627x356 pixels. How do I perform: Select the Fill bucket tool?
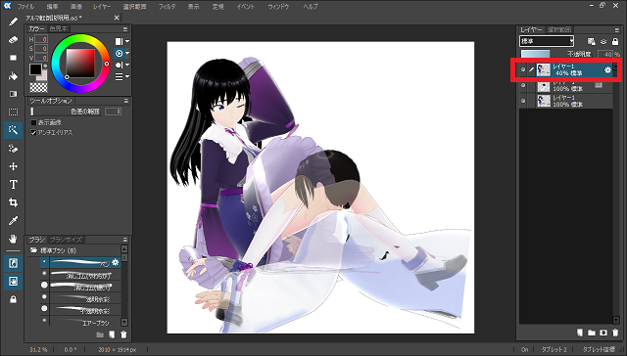tap(13, 76)
